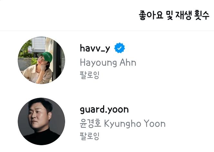Open the guard.yoon username link
The image size is (214, 152).
[104, 110]
